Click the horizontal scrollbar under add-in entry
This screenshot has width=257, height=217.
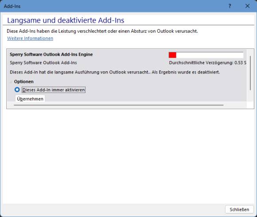pos(119,105)
